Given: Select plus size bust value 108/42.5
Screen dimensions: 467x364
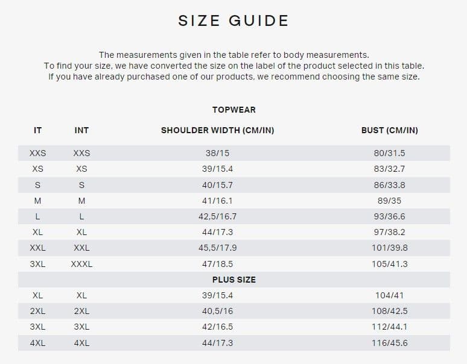Looking at the screenshot, I should tap(389, 311).
